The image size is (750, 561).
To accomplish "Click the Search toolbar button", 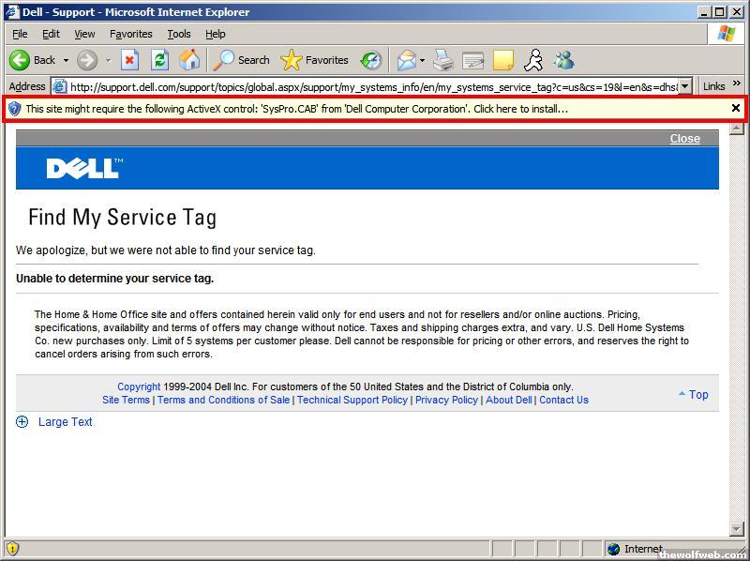I will (x=242, y=60).
